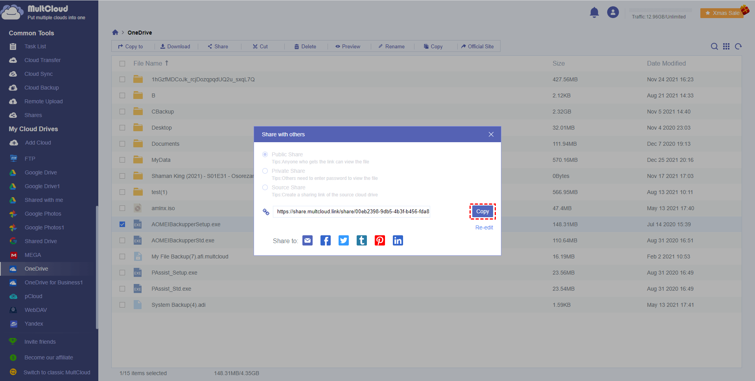The height and width of the screenshot is (381, 755).
Task: Open user account avatar
Action: pos(613,12)
